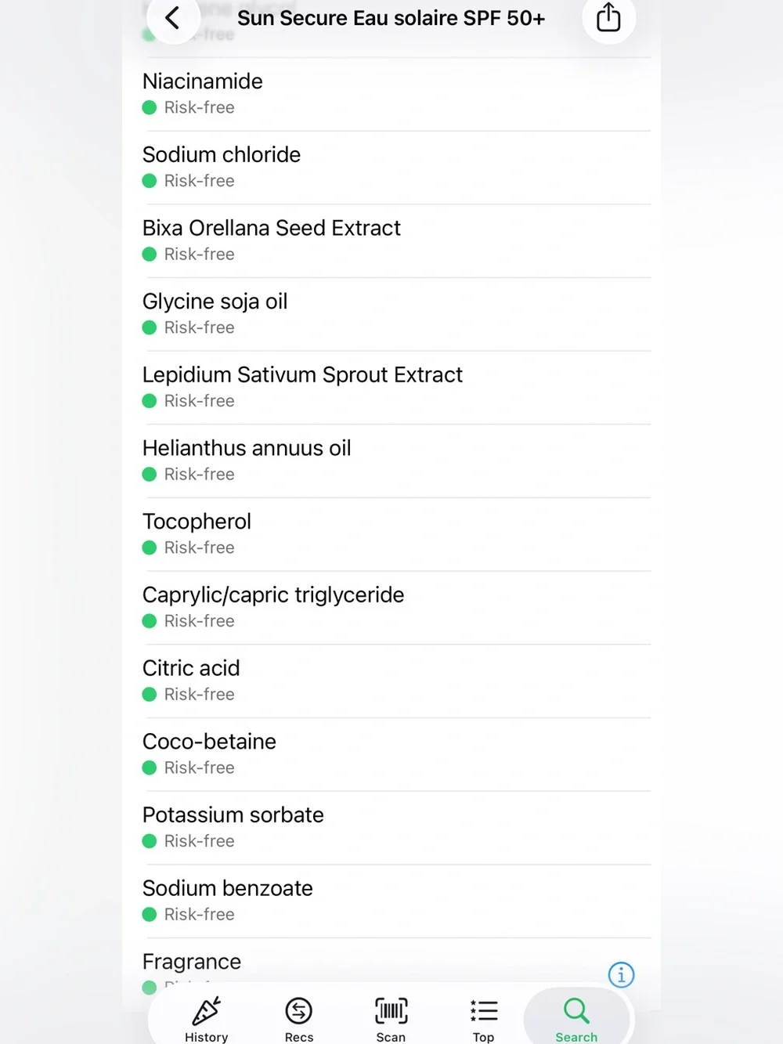Select the Search tab label
The width and height of the screenshot is (783, 1044).
(576, 1037)
